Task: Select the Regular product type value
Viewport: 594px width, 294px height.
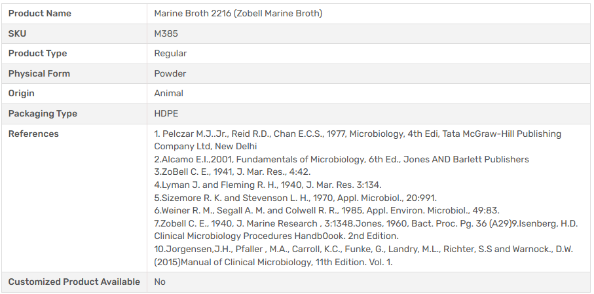Action: point(170,53)
